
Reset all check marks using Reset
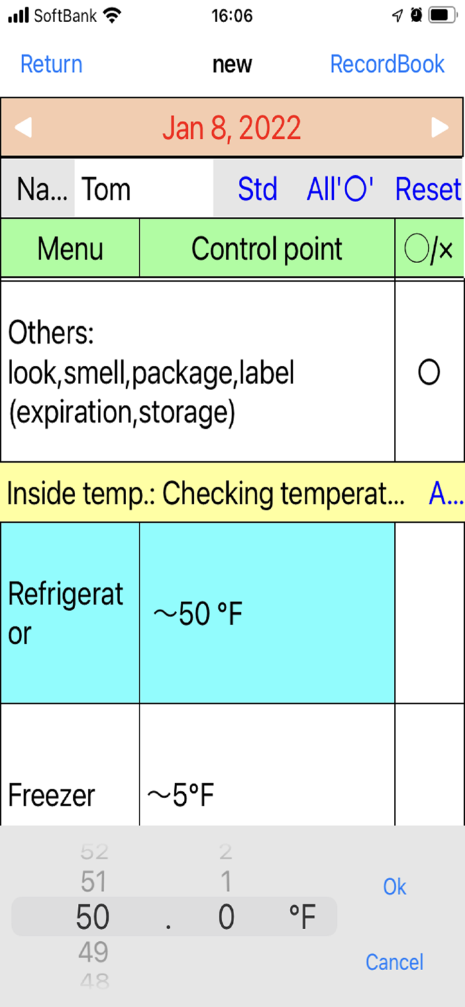pyautogui.click(x=427, y=189)
